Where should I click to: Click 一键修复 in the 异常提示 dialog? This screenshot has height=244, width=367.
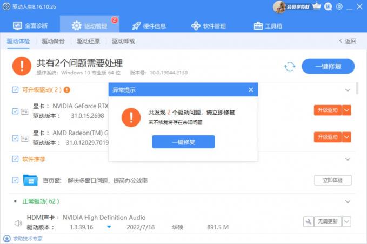point(183,142)
